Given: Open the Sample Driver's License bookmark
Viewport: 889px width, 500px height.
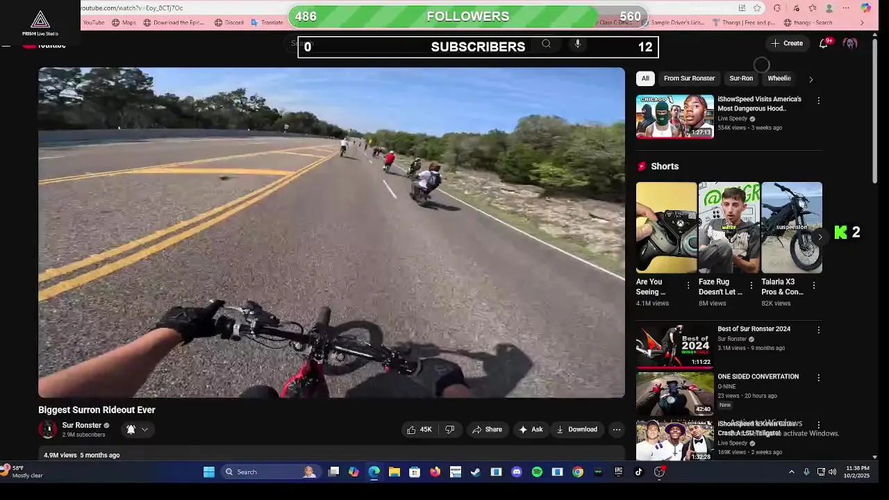Looking at the screenshot, I should (x=673, y=22).
